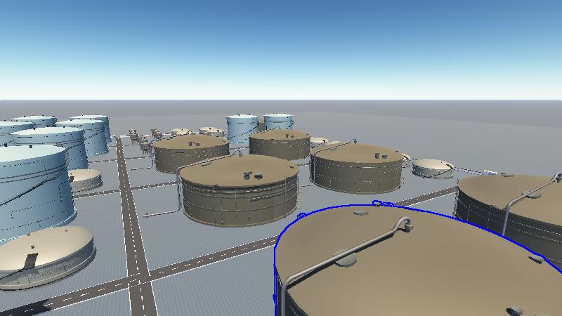Click the tan tank in the back middle row
Image resolution: width=562 pixels, height=316 pixels.
(x=280, y=144)
